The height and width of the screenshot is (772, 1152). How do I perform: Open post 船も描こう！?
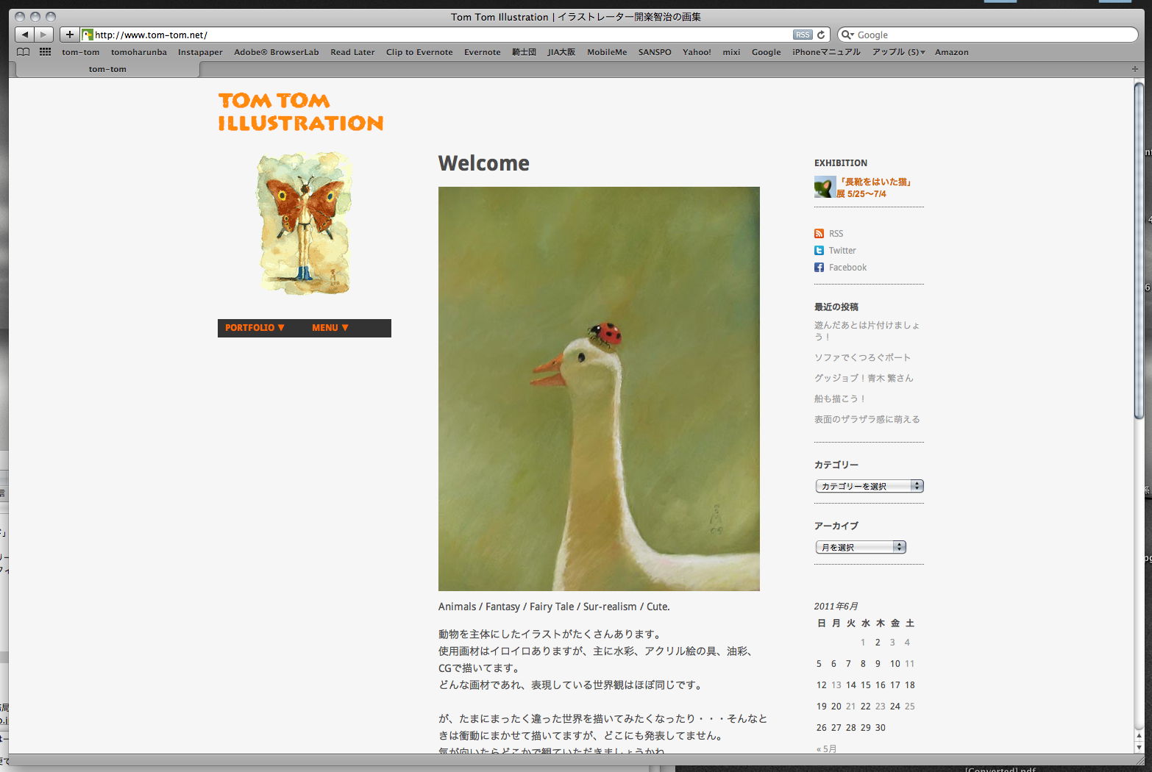pos(840,398)
